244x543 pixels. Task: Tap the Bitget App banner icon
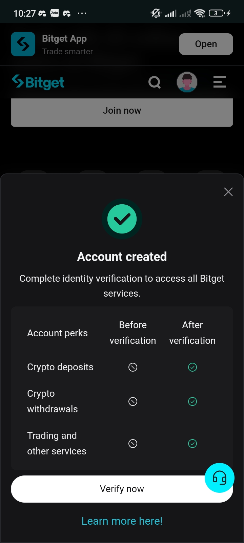23,44
